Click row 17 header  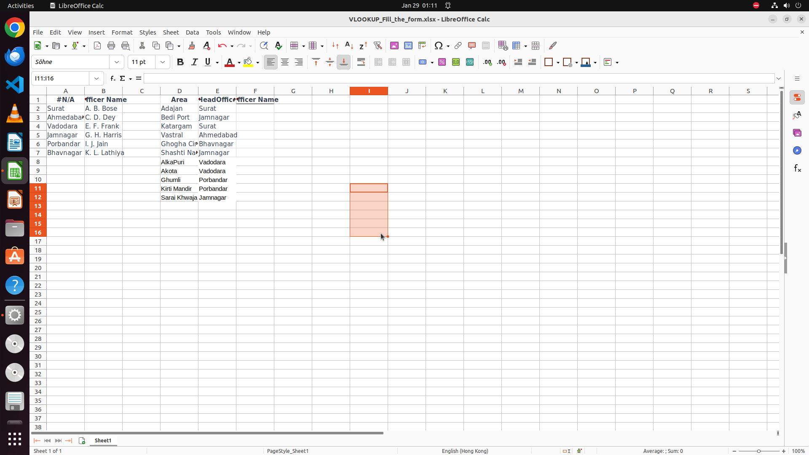[38, 241]
